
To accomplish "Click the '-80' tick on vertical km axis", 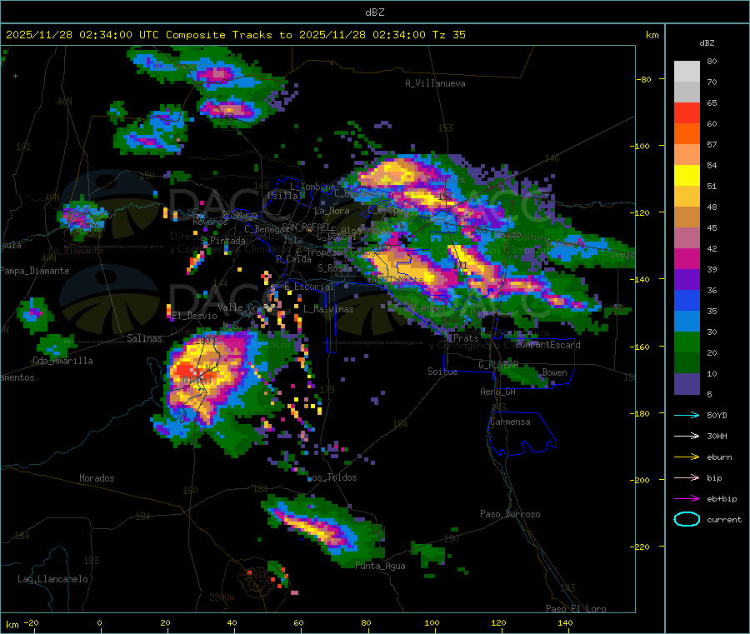I will coord(644,79).
